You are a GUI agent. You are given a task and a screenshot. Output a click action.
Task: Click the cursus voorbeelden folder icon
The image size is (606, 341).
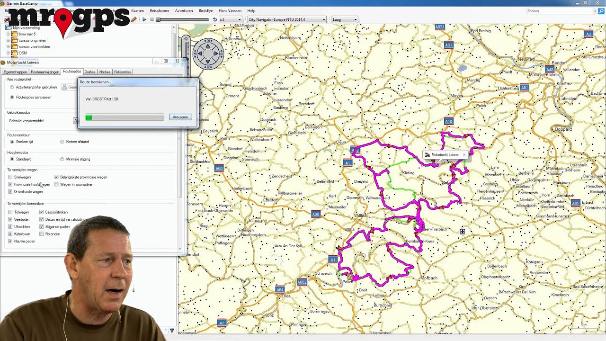[15, 46]
